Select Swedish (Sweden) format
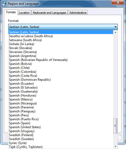 pyautogui.click(x=61, y=139)
